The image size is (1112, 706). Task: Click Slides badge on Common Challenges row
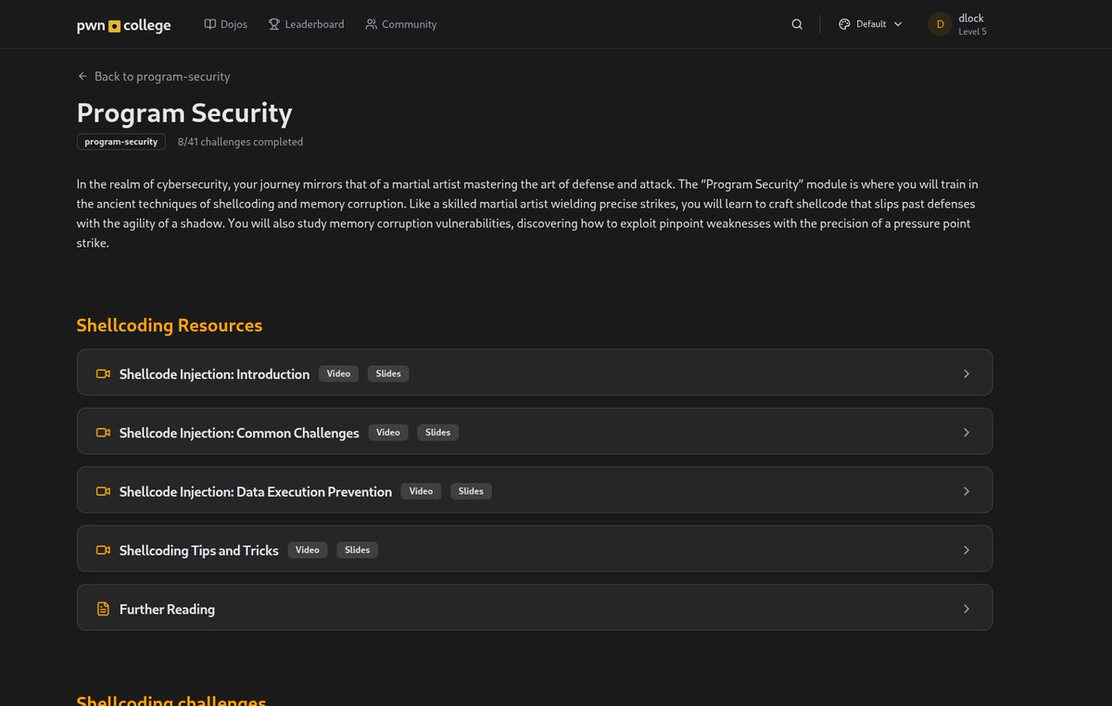click(438, 433)
